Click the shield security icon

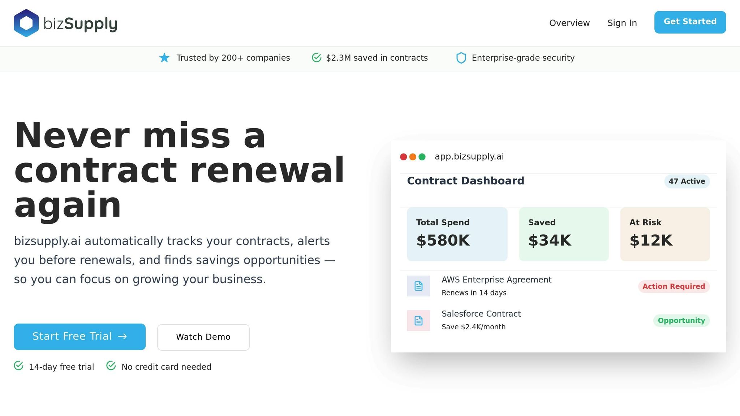pos(461,58)
